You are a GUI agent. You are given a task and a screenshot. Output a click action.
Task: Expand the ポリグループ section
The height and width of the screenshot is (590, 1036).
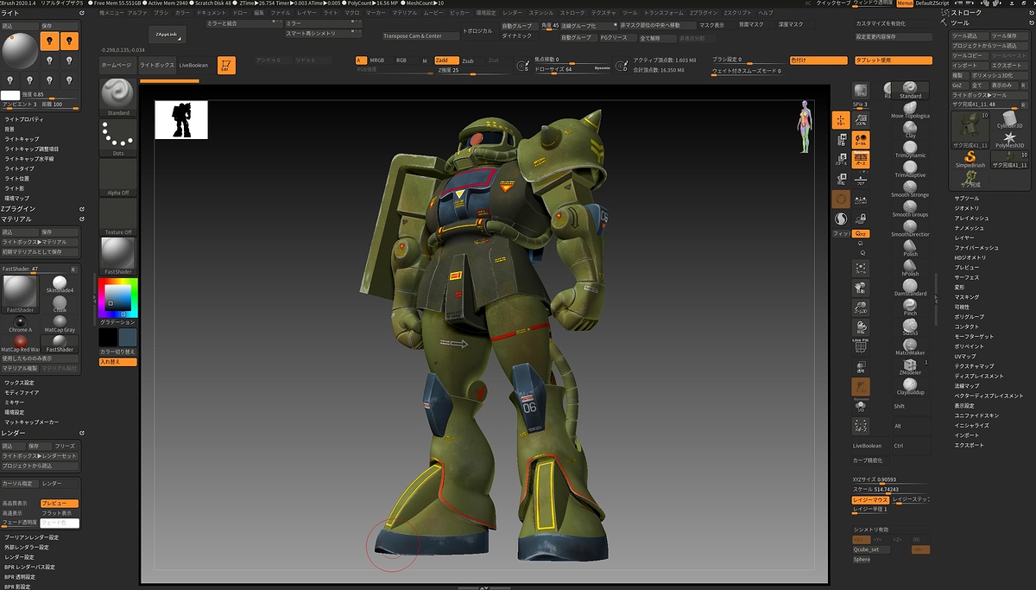click(x=969, y=317)
